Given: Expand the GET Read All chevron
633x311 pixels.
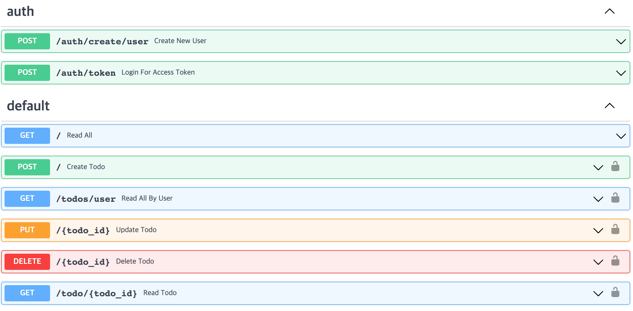Looking at the screenshot, I should [x=620, y=136].
